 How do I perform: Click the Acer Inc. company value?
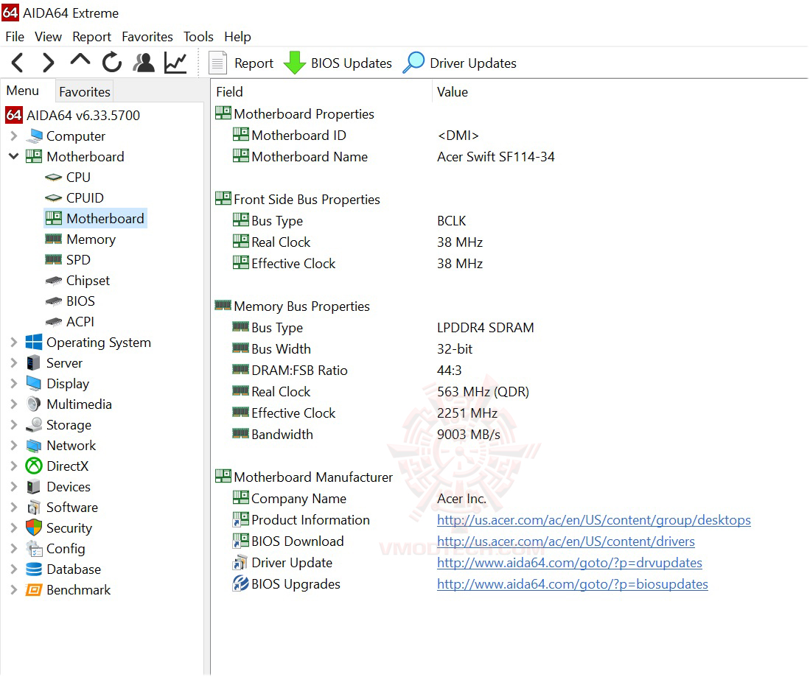(461, 498)
